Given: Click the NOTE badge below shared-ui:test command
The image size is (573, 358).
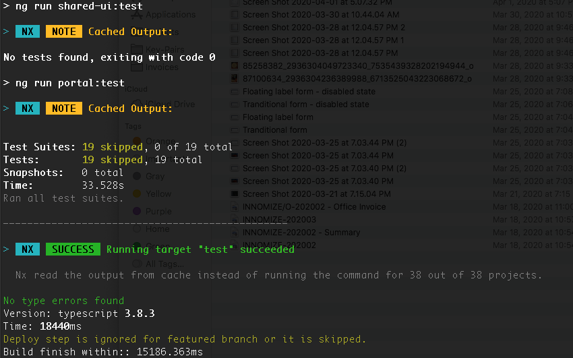Looking at the screenshot, I should [x=64, y=32].
